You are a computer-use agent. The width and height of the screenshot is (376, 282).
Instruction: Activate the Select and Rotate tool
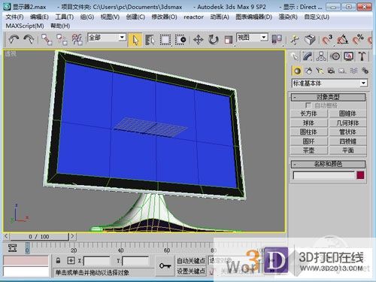click(214, 40)
